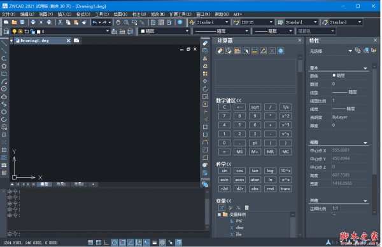Image resolution: width=382 pixels, height=247 pixels.
Task: Save the drawing using the floppy icon
Action: [x=22, y=22]
